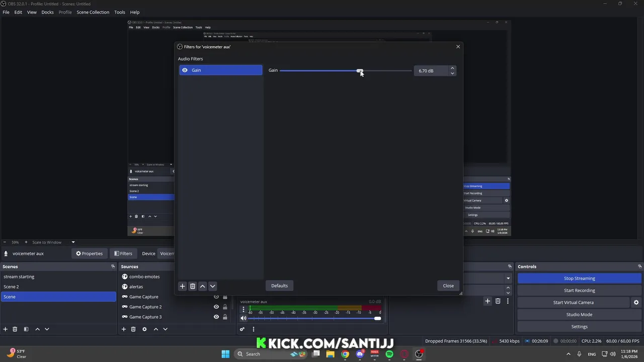Zoom out preview with minus icon
This screenshot has width=644, height=362.
(x=5, y=242)
